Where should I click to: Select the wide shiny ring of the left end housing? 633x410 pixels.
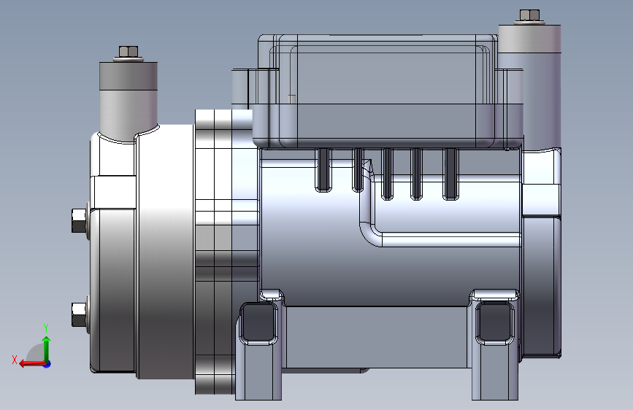[x=166, y=252]
